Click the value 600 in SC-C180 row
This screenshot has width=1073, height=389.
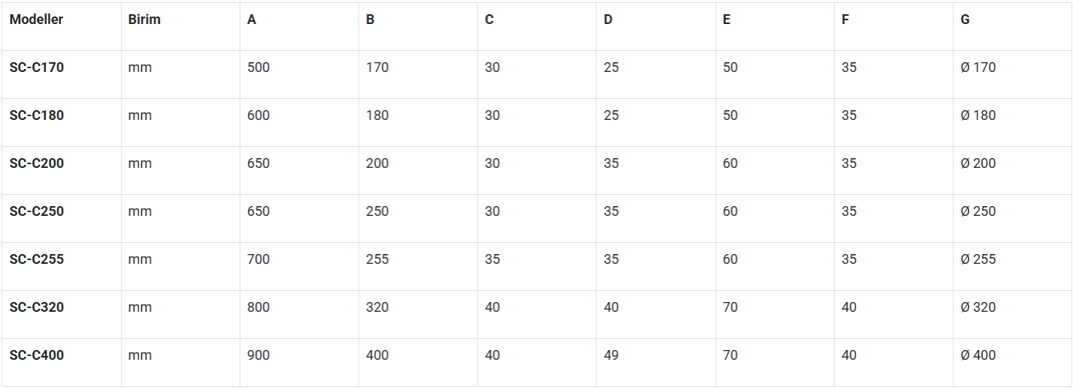(x=258, y=115)
